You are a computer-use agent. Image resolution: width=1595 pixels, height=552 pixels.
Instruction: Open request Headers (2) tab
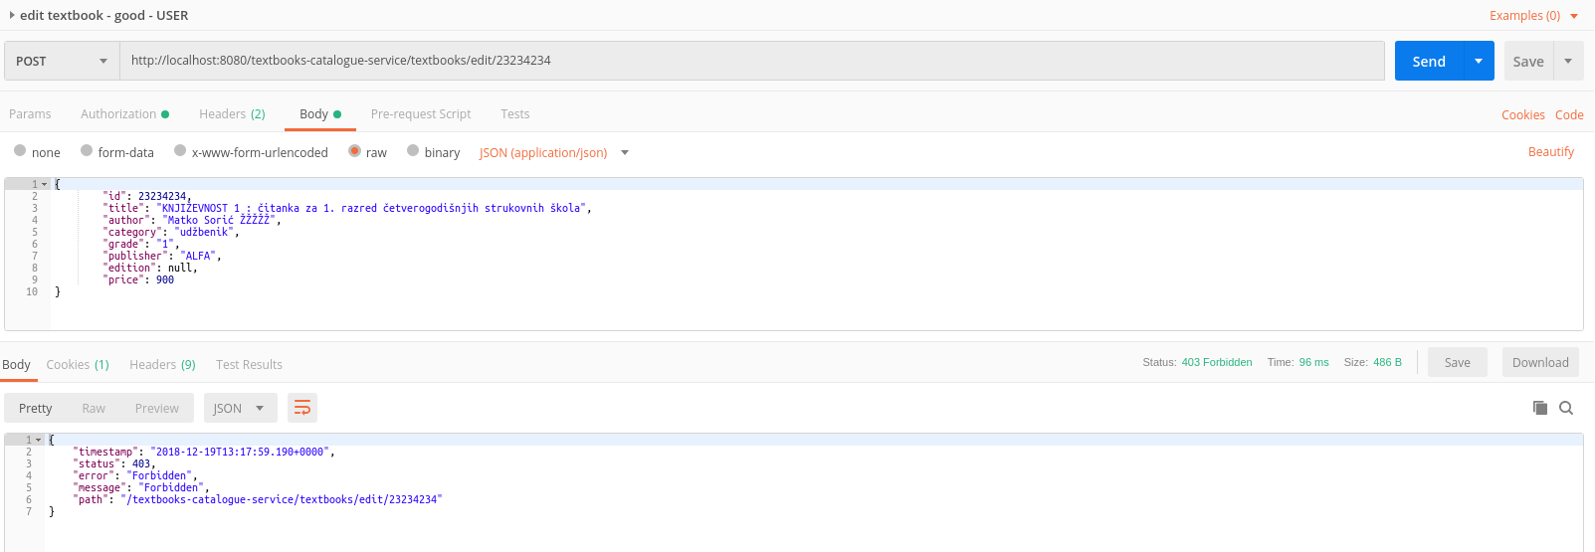tap(232, 113)
